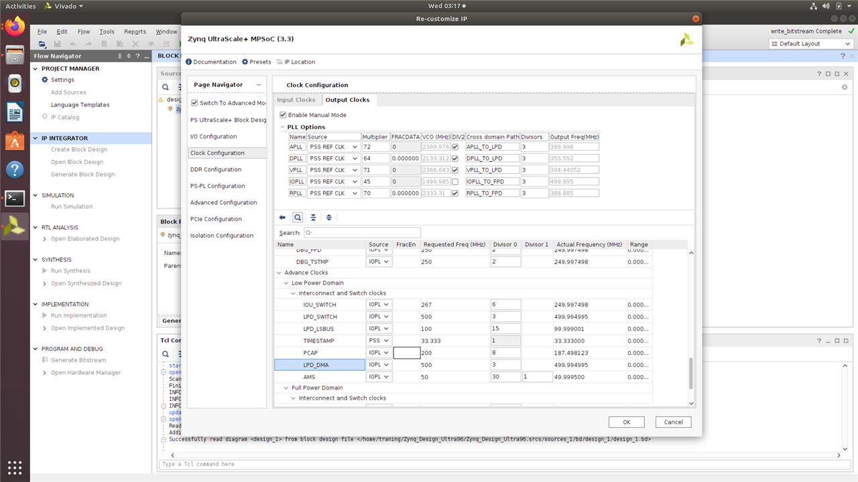This screenshot has height=482, width=858.
Task: Collapse the Advance Clocks tree node
Action: pyautogui.click(x=279, y=272)
